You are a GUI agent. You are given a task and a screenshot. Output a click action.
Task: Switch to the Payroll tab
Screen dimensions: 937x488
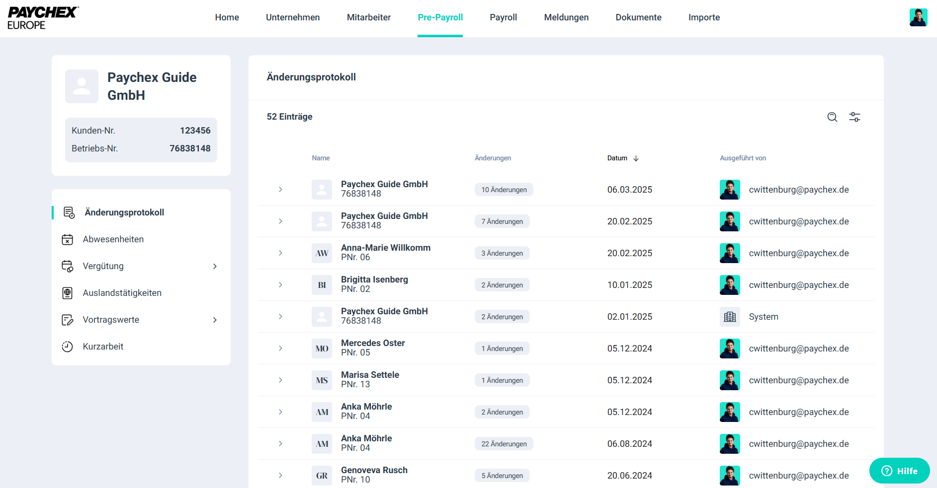(x=503, y=17)
